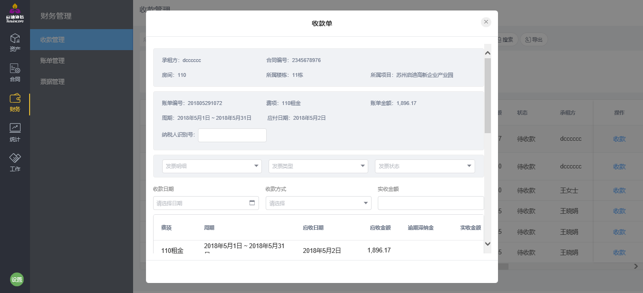The image size is (643, 293).
Task: Click the Tusincere logo
Action: [15, 13]
